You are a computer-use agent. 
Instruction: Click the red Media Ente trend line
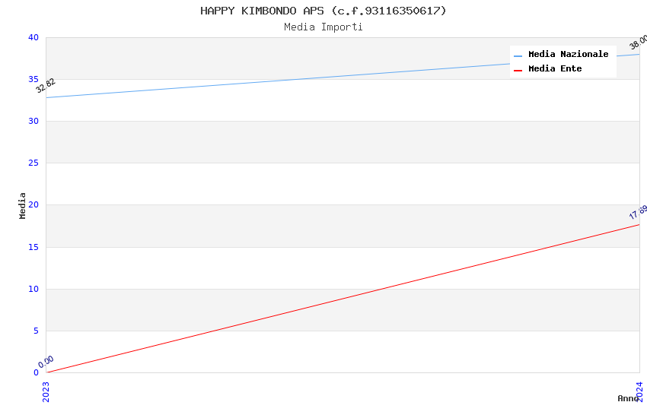343,299
